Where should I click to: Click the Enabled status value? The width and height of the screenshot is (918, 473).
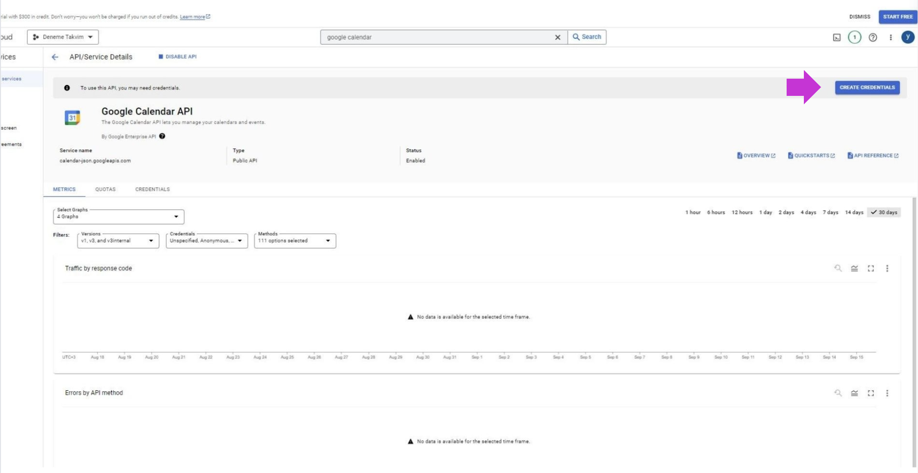[x=416, y=161]
